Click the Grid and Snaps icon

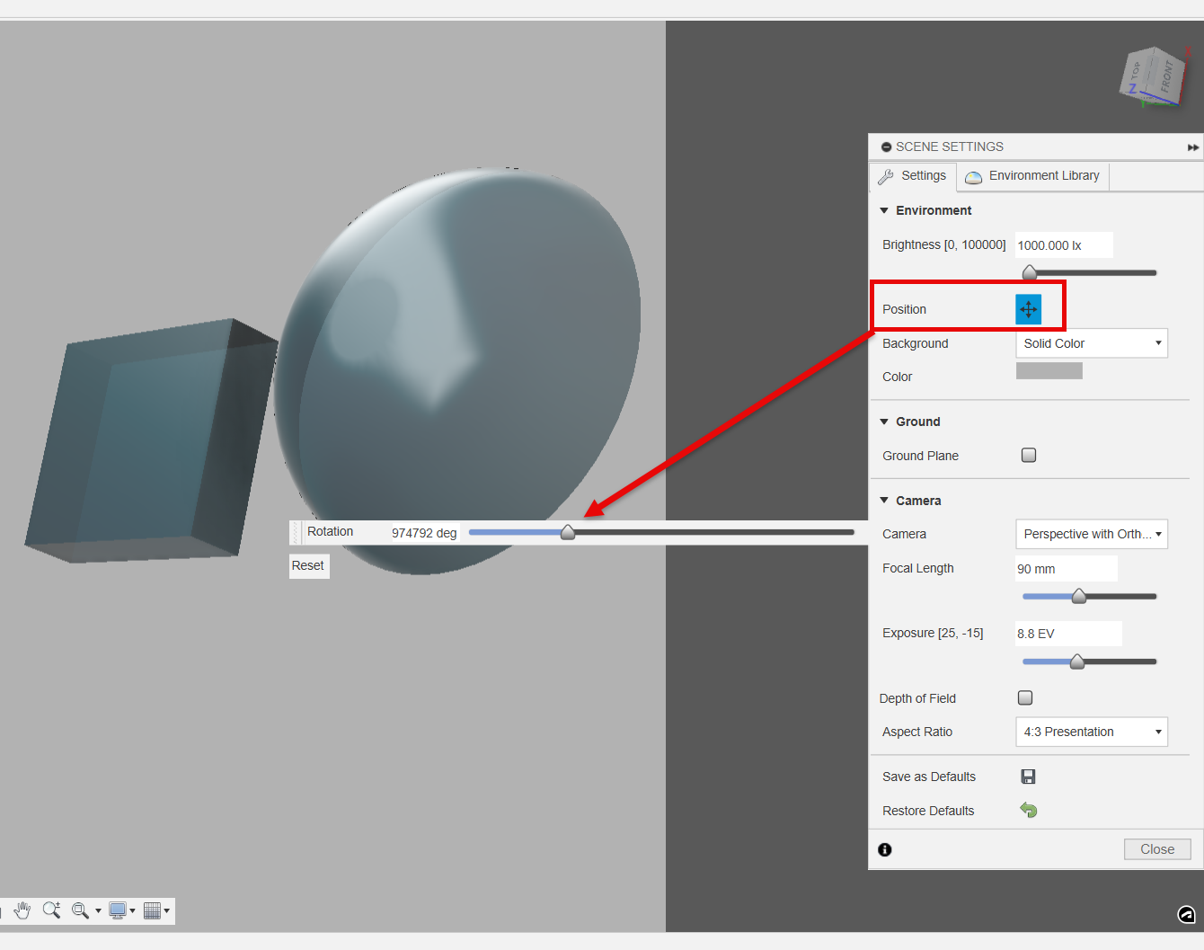(153, 910)
